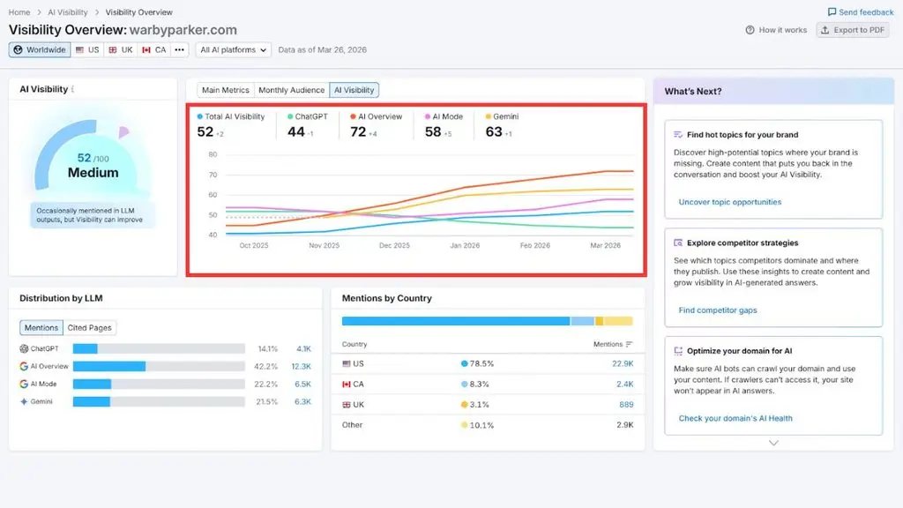Click the Explore competitor strategies card icon

coord(678,243)
